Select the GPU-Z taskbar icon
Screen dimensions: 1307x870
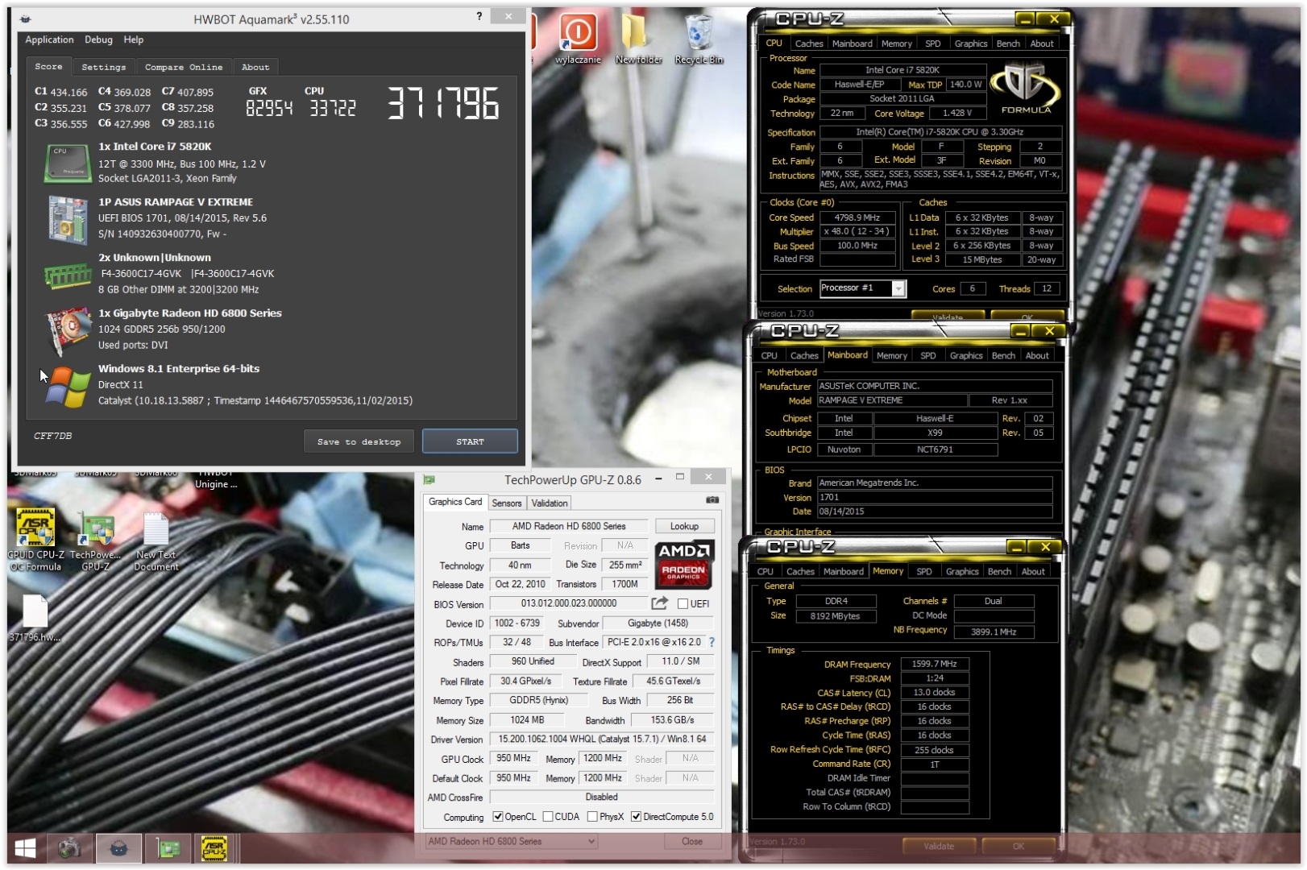168,848
